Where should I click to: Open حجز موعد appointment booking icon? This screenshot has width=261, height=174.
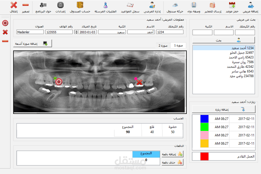point(232,5)
